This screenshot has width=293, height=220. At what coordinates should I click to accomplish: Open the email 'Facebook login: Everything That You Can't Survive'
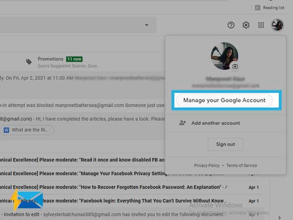click(x=133, y=201)
